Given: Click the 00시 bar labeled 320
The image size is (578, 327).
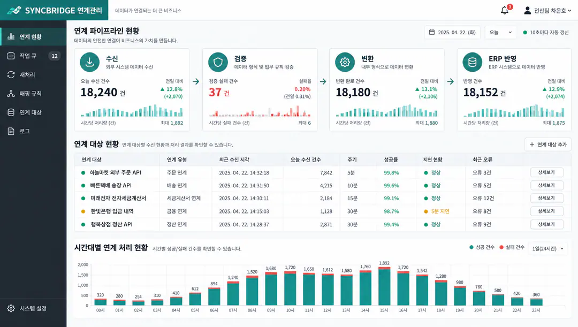Looking at the screenshot, I should (100, 302).
